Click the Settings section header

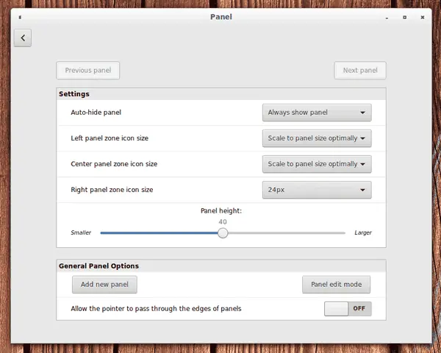(74, 94)
